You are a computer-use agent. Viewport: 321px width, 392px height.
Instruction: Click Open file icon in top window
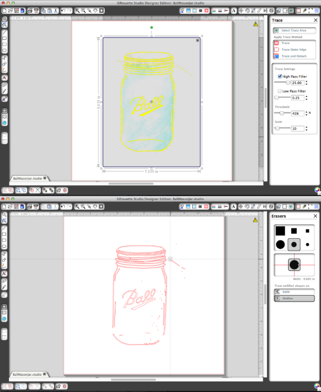tap(10, 10)
